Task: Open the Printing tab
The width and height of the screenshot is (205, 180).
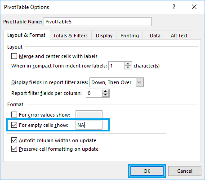Action: pos(130,36)
